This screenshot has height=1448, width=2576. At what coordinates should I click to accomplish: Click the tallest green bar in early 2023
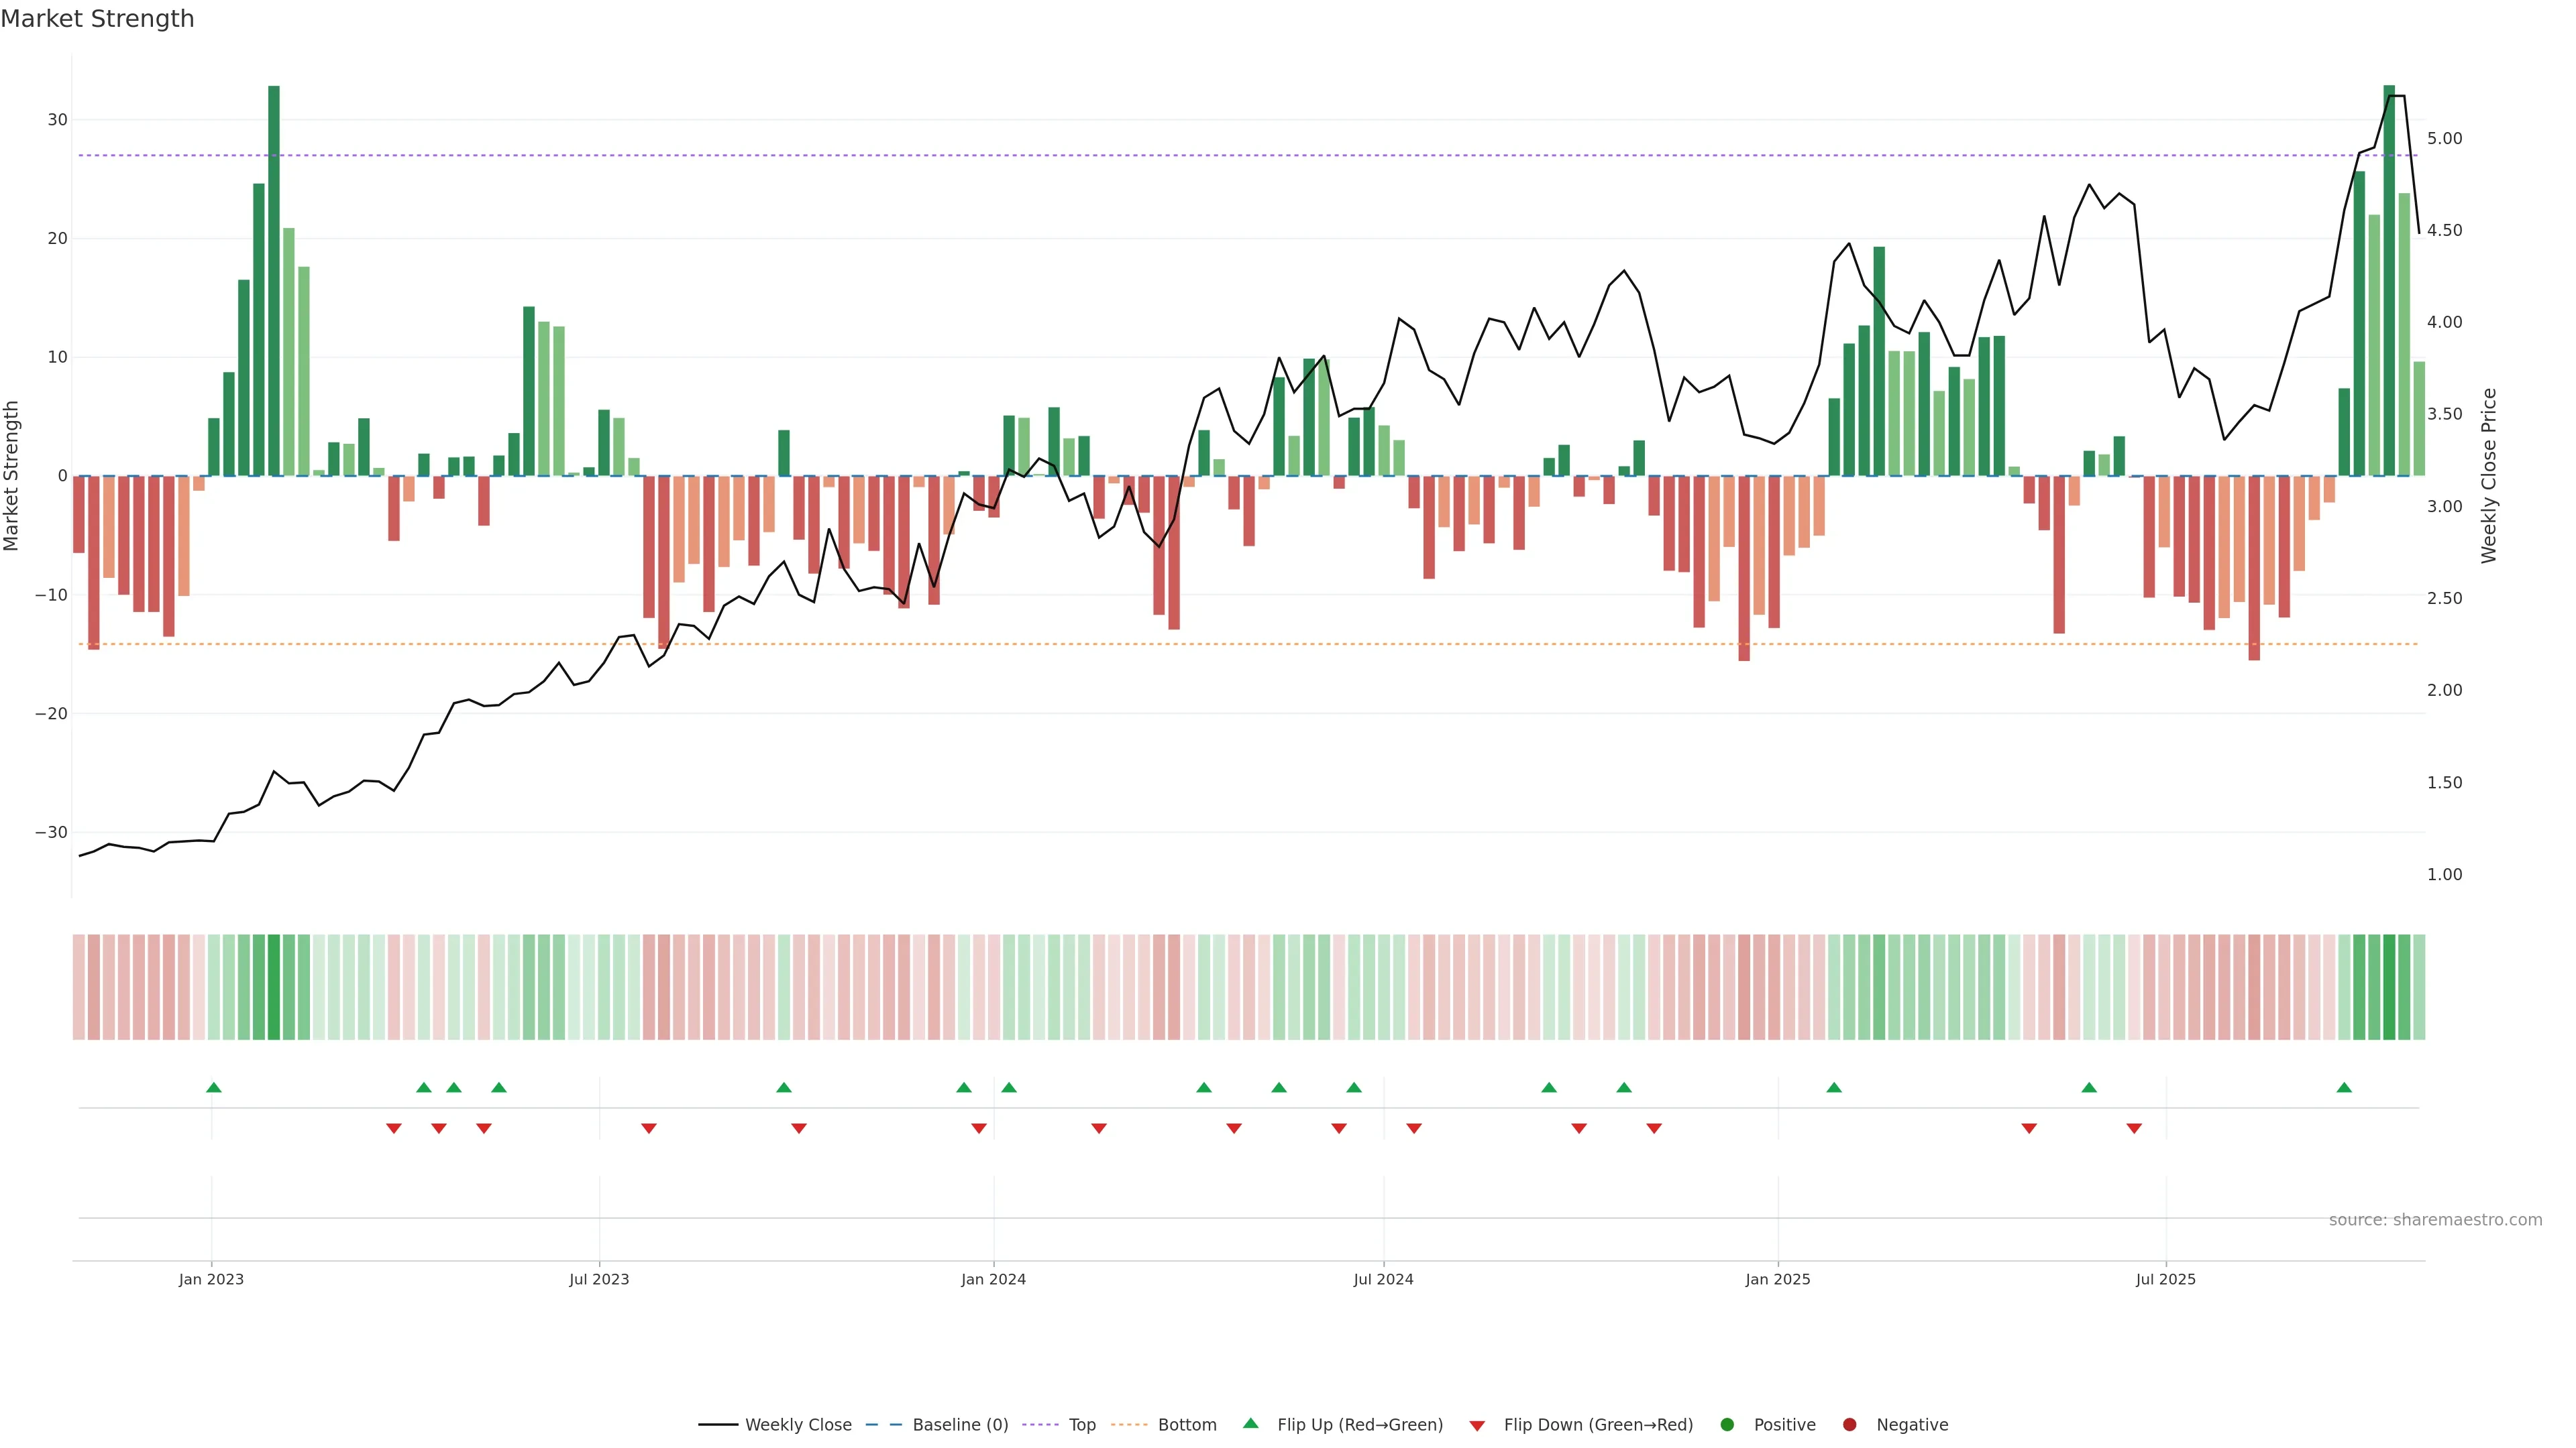(x=274, y=280)
